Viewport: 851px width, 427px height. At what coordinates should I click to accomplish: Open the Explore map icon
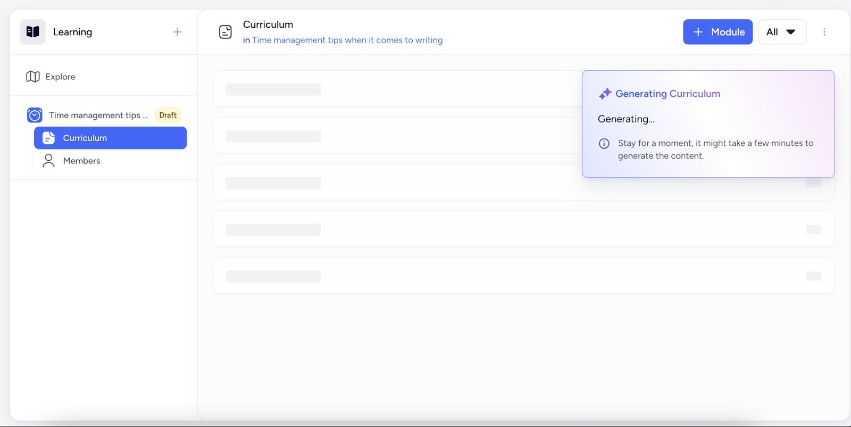33,77
